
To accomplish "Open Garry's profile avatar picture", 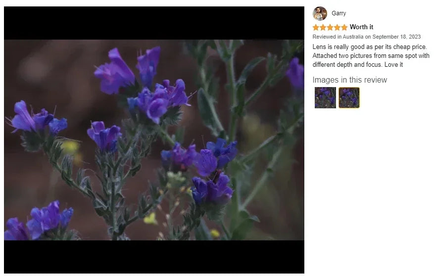I will (320, 13).
